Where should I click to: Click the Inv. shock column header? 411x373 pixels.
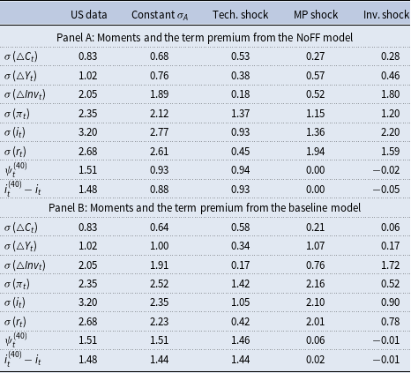(386, 15)
